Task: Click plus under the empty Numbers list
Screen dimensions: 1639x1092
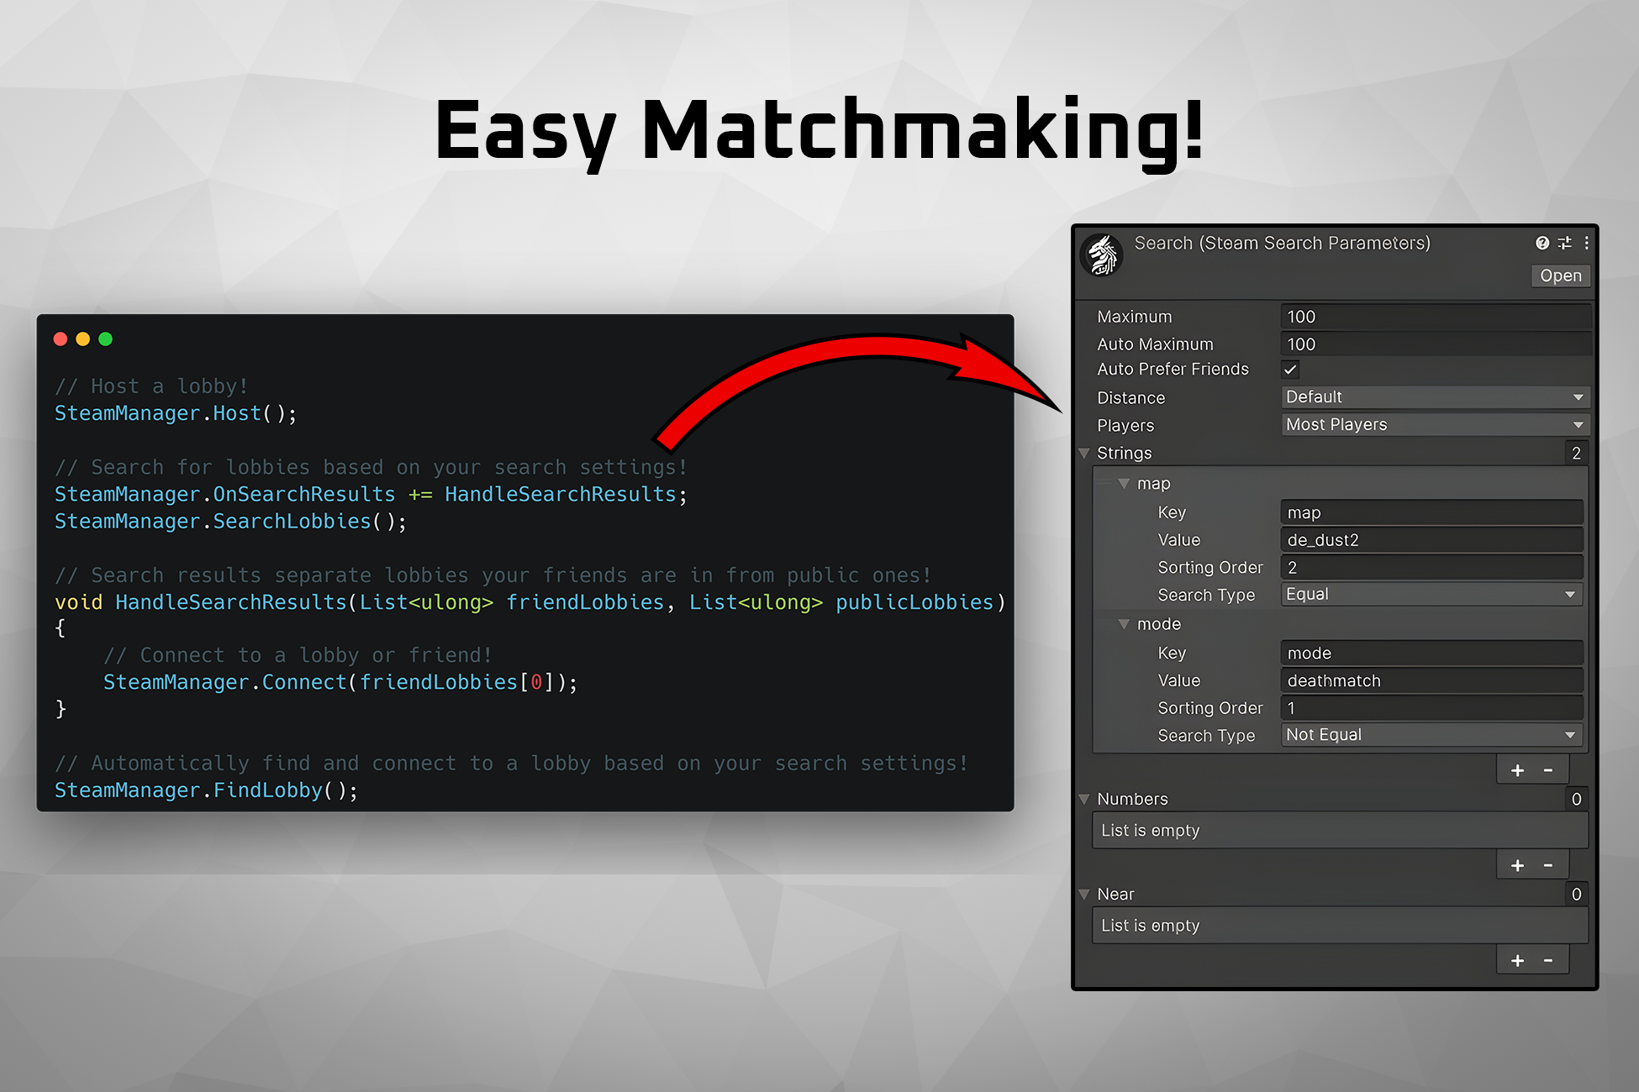Action: coord(1517,864)
